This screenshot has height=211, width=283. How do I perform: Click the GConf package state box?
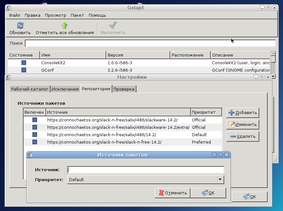coord(24,70)
